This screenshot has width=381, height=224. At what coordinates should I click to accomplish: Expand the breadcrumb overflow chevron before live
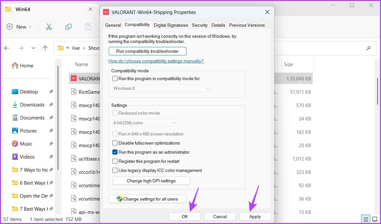[x=68, y=48]
